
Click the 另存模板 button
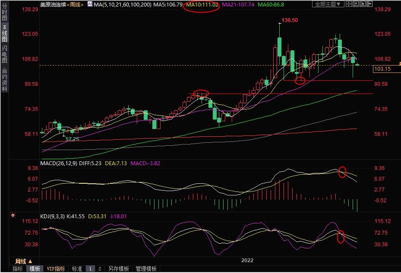(118, 269)
